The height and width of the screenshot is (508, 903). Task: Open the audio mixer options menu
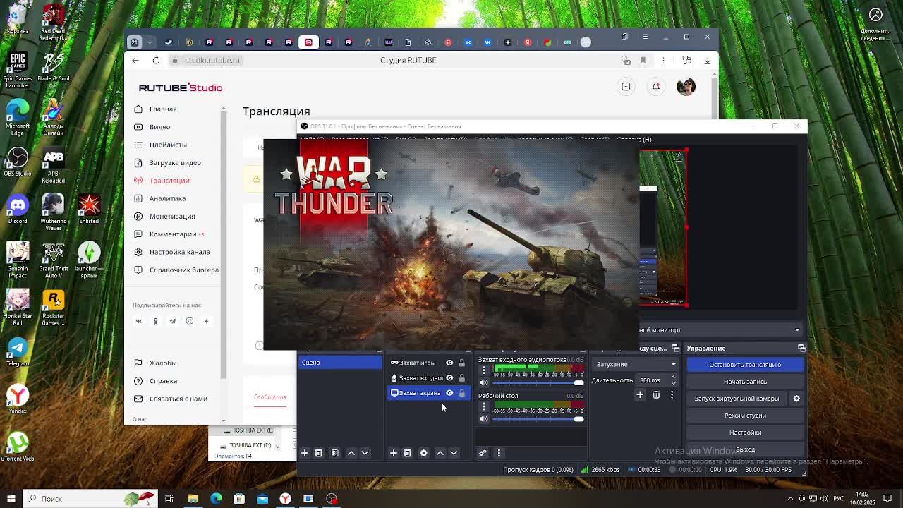(x=499, y=453)
